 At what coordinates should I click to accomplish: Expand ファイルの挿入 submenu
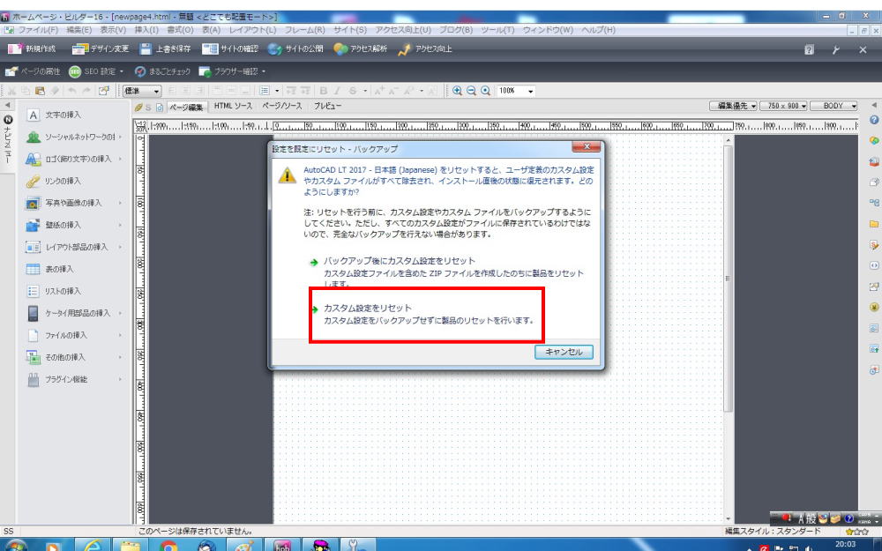click(x=120, y=335)
